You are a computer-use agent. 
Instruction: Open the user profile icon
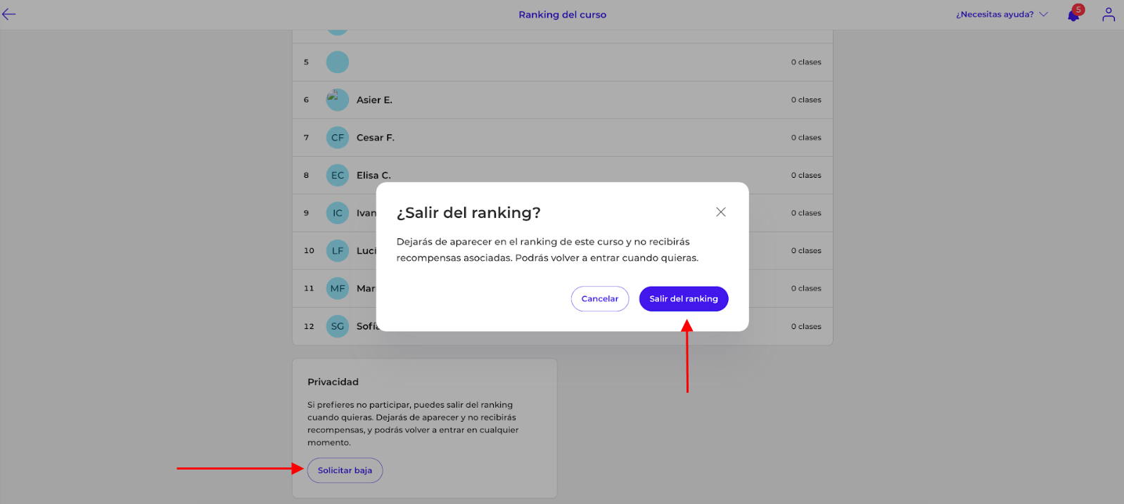[x=1109, y=14]
